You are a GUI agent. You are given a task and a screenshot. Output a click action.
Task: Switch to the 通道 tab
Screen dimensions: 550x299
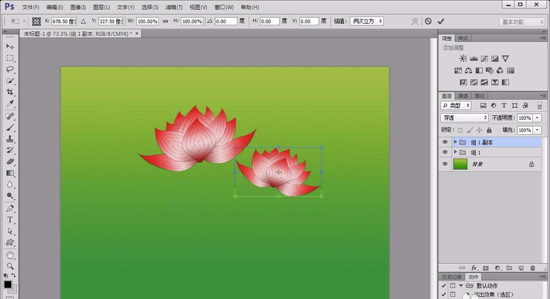pos(463,96)
